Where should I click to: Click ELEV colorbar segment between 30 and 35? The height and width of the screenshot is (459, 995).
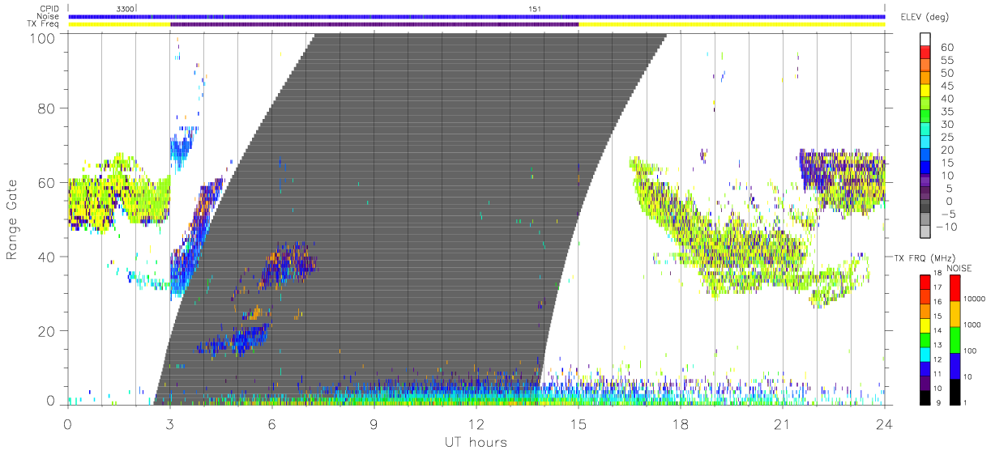coord(927,117)
